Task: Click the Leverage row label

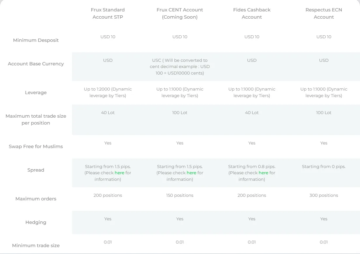Action: click(x=36, y=93)
